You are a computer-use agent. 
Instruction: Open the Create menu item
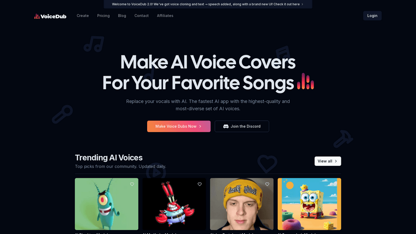[83, 16]
